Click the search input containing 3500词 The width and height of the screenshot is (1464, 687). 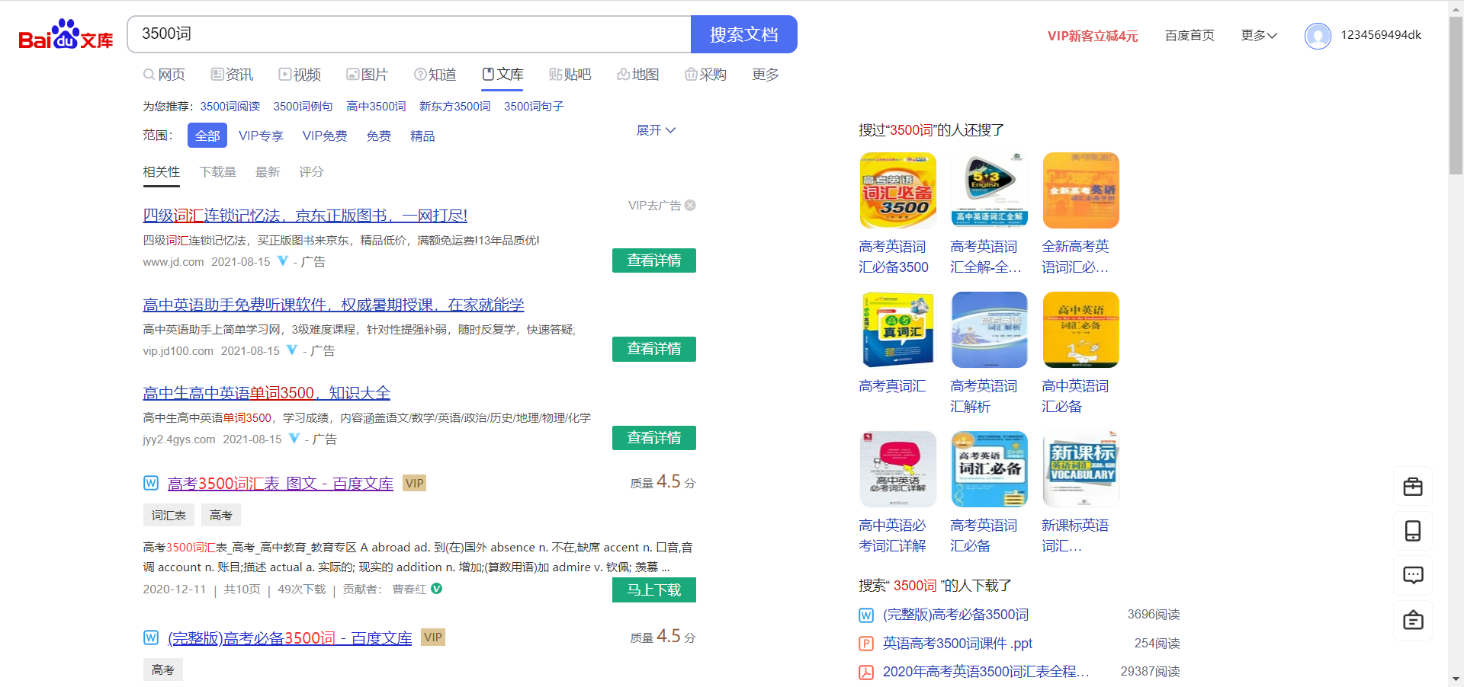click(x=409, y=34)
